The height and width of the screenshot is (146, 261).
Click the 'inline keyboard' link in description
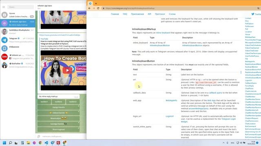tap(163, 33)
